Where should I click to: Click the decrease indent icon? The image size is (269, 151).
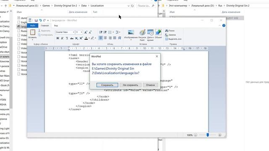pyautogui.click(x=101, y=32)
